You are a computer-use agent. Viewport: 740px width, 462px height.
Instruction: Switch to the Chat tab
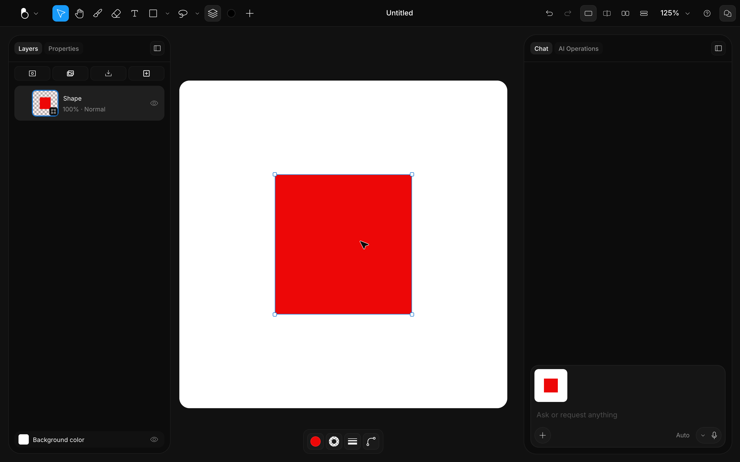tap(541, 49)
